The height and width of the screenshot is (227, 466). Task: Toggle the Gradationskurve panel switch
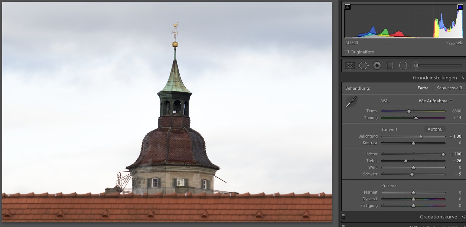[343, 216]
